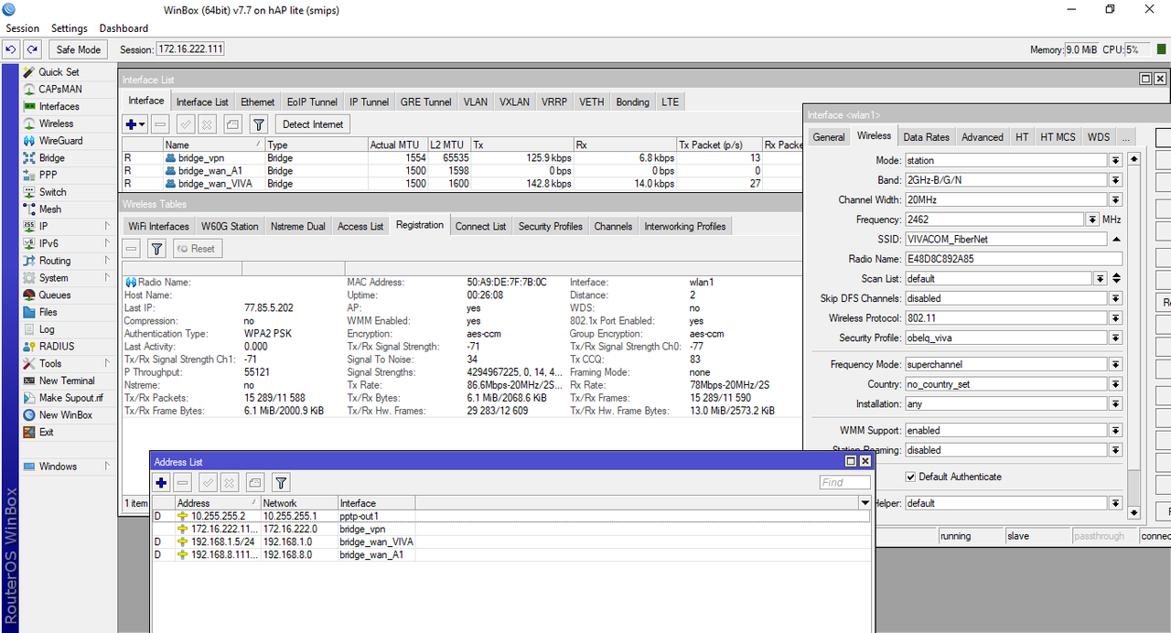The width and height of the screenshot is (1171, 633).
Task: Open CAPsMAN from sidebar
Action: (x=60, y=90)
